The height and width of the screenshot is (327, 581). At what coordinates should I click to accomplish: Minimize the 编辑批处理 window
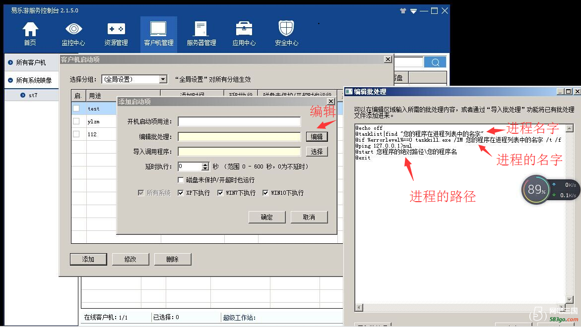(x=561, y=91)
